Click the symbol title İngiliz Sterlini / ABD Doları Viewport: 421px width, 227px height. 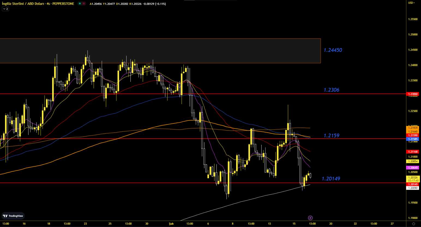pyautogui.click(x=23, y=4)
